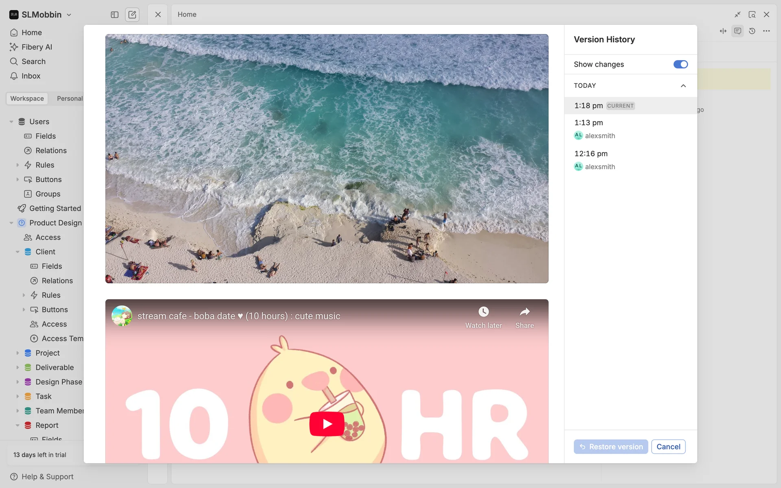
Task: Open the version history clock icon
Action: tap(752, 31)
